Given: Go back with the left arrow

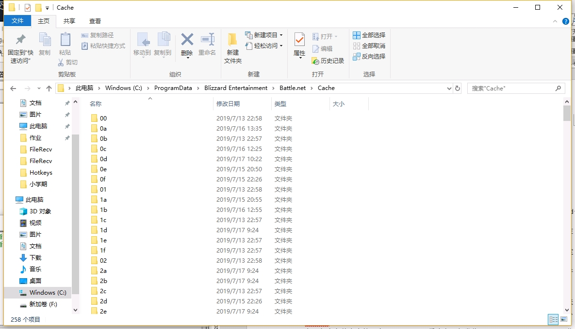Looking at the screenshot, I should tap(13, 89).
